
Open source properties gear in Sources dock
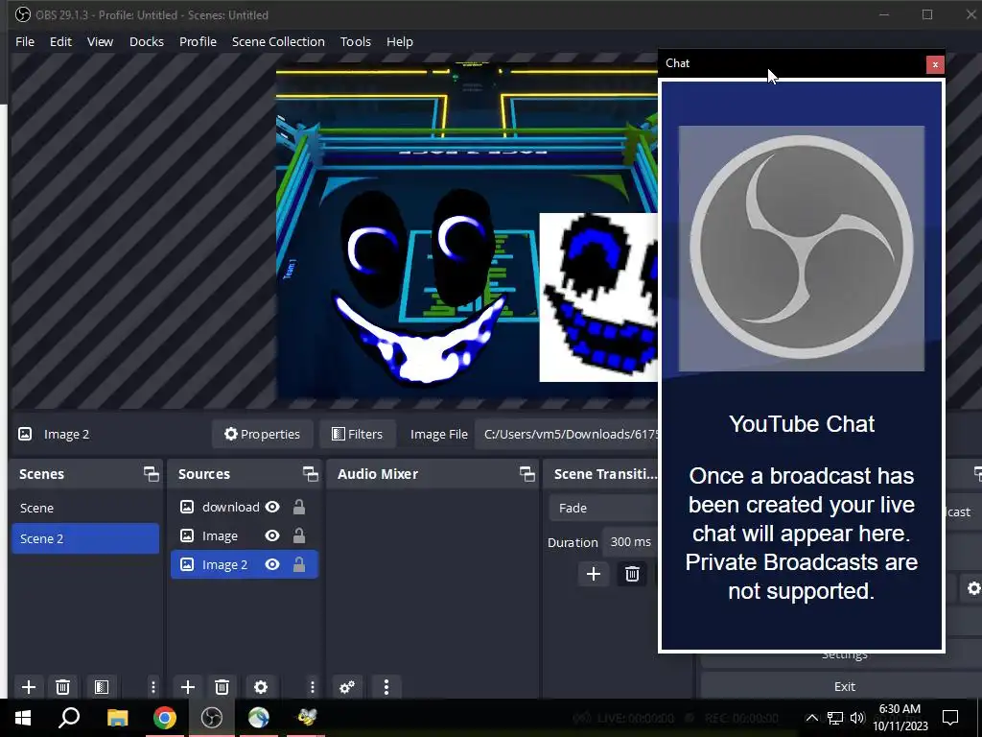[261, 687]
